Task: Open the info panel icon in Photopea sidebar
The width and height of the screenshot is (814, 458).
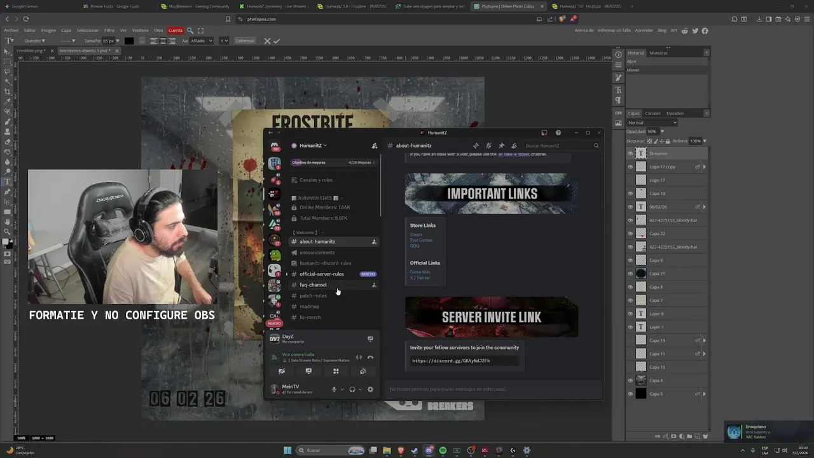Action: 618,54
